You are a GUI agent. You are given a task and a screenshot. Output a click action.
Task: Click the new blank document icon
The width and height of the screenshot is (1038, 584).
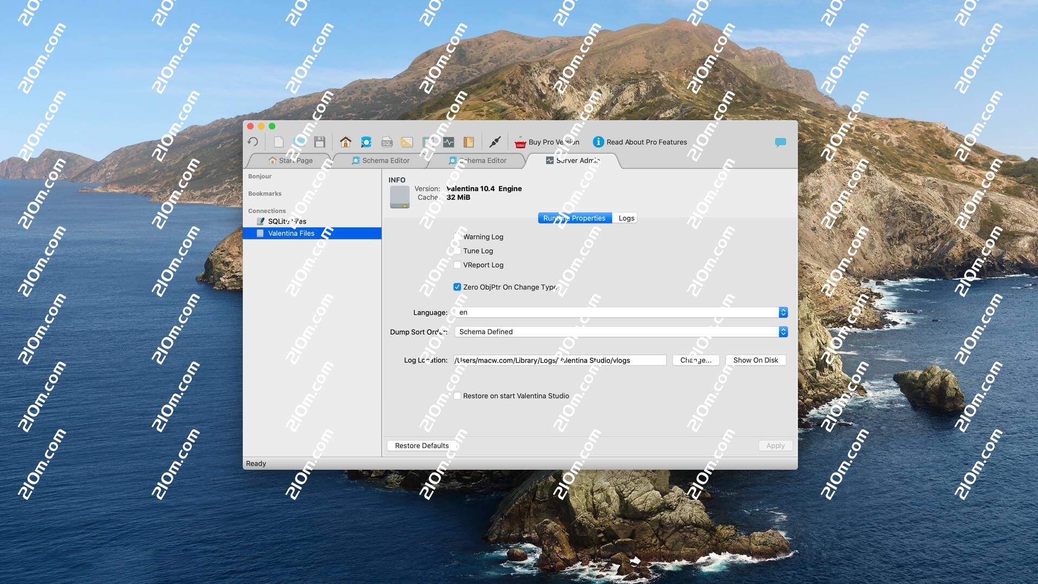click(x=278, y=142)
